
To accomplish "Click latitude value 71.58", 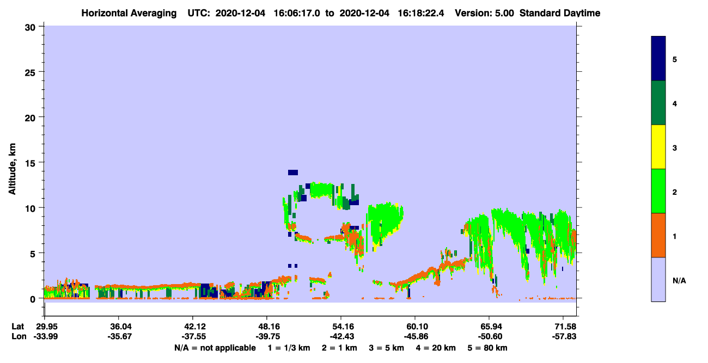I will tap(563, 326).
